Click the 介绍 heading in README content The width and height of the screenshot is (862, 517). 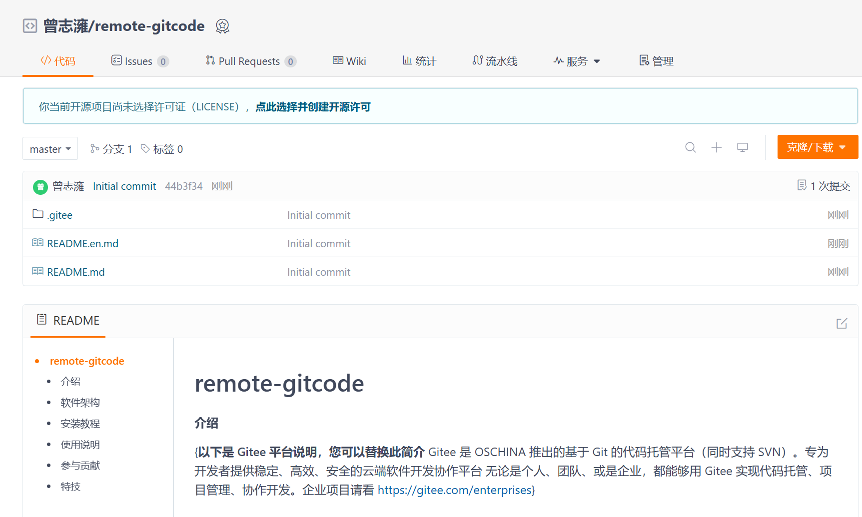click(x=206, y=423)
